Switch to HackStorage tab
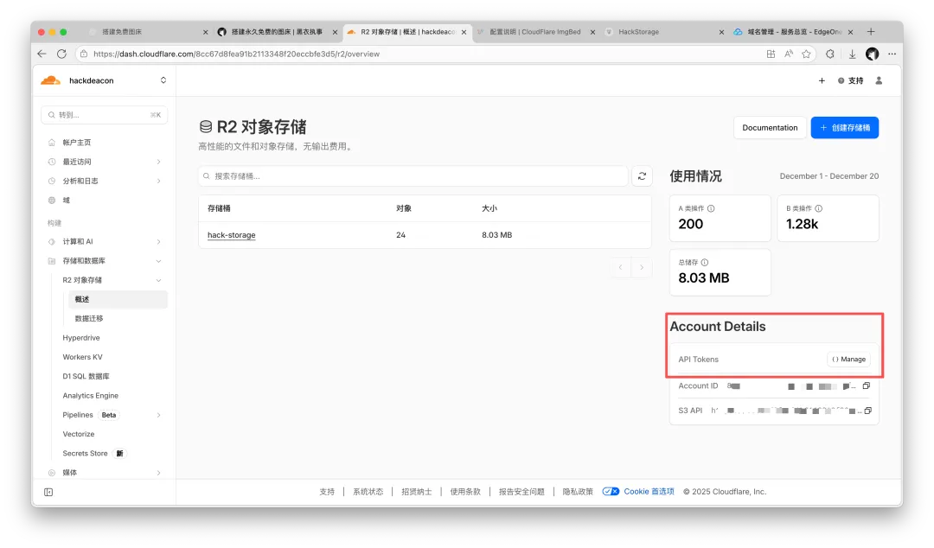The height and width of the screenshot is (548, 934). (638, 32)
